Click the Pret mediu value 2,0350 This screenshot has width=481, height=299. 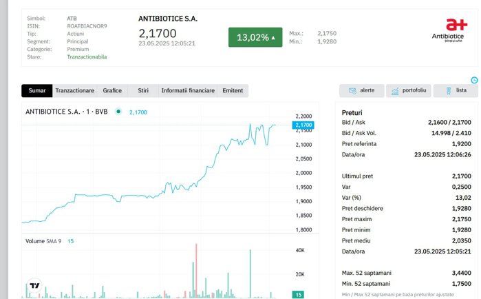coord(461,240)
